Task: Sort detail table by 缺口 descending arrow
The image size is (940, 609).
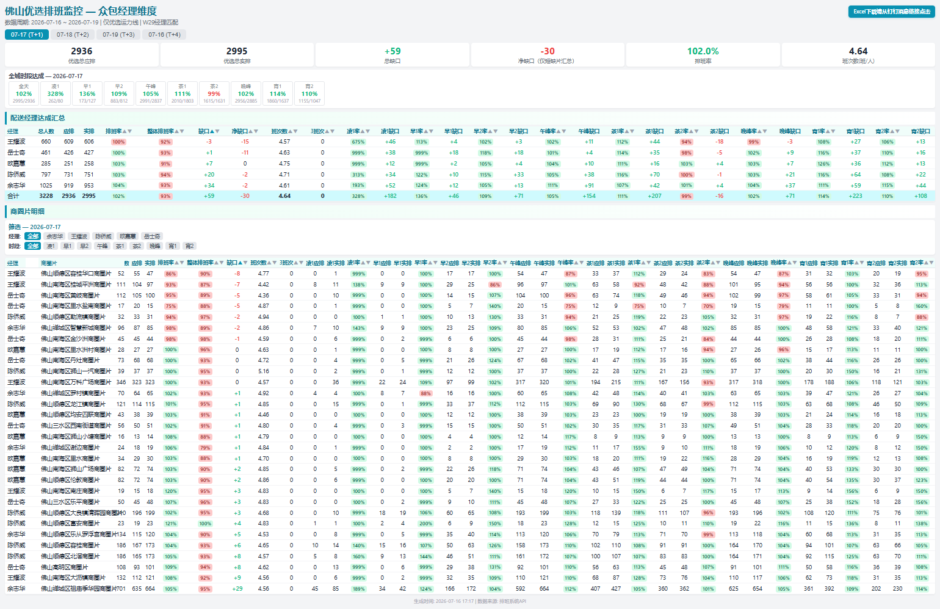Action: point(245,263)
